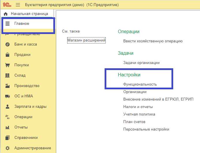This screenshot has width=200, height=153.
Task: Open Внесение изменений в ЕГРЮЛ, ЕГРИП
Action: coord(158,99)
